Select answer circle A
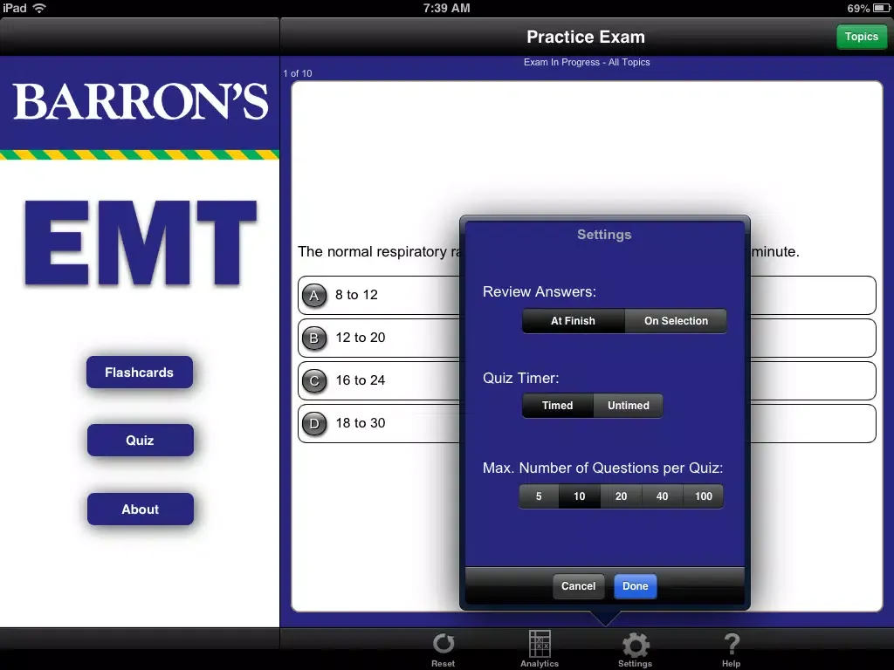Image resolution: width=894 pixels, height=670 pixels. [313, 296]
